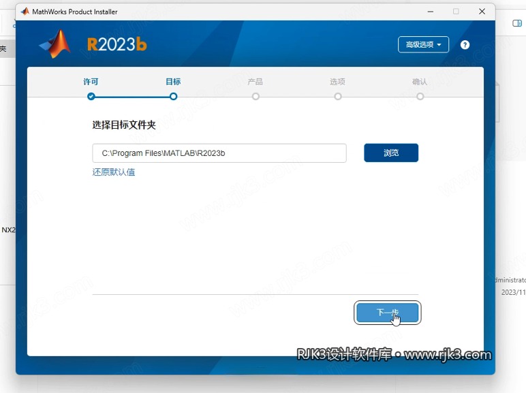Close the MathWorks Product Installer window
The height and width of the screenshot is (393, 526).
click(482, 12)
